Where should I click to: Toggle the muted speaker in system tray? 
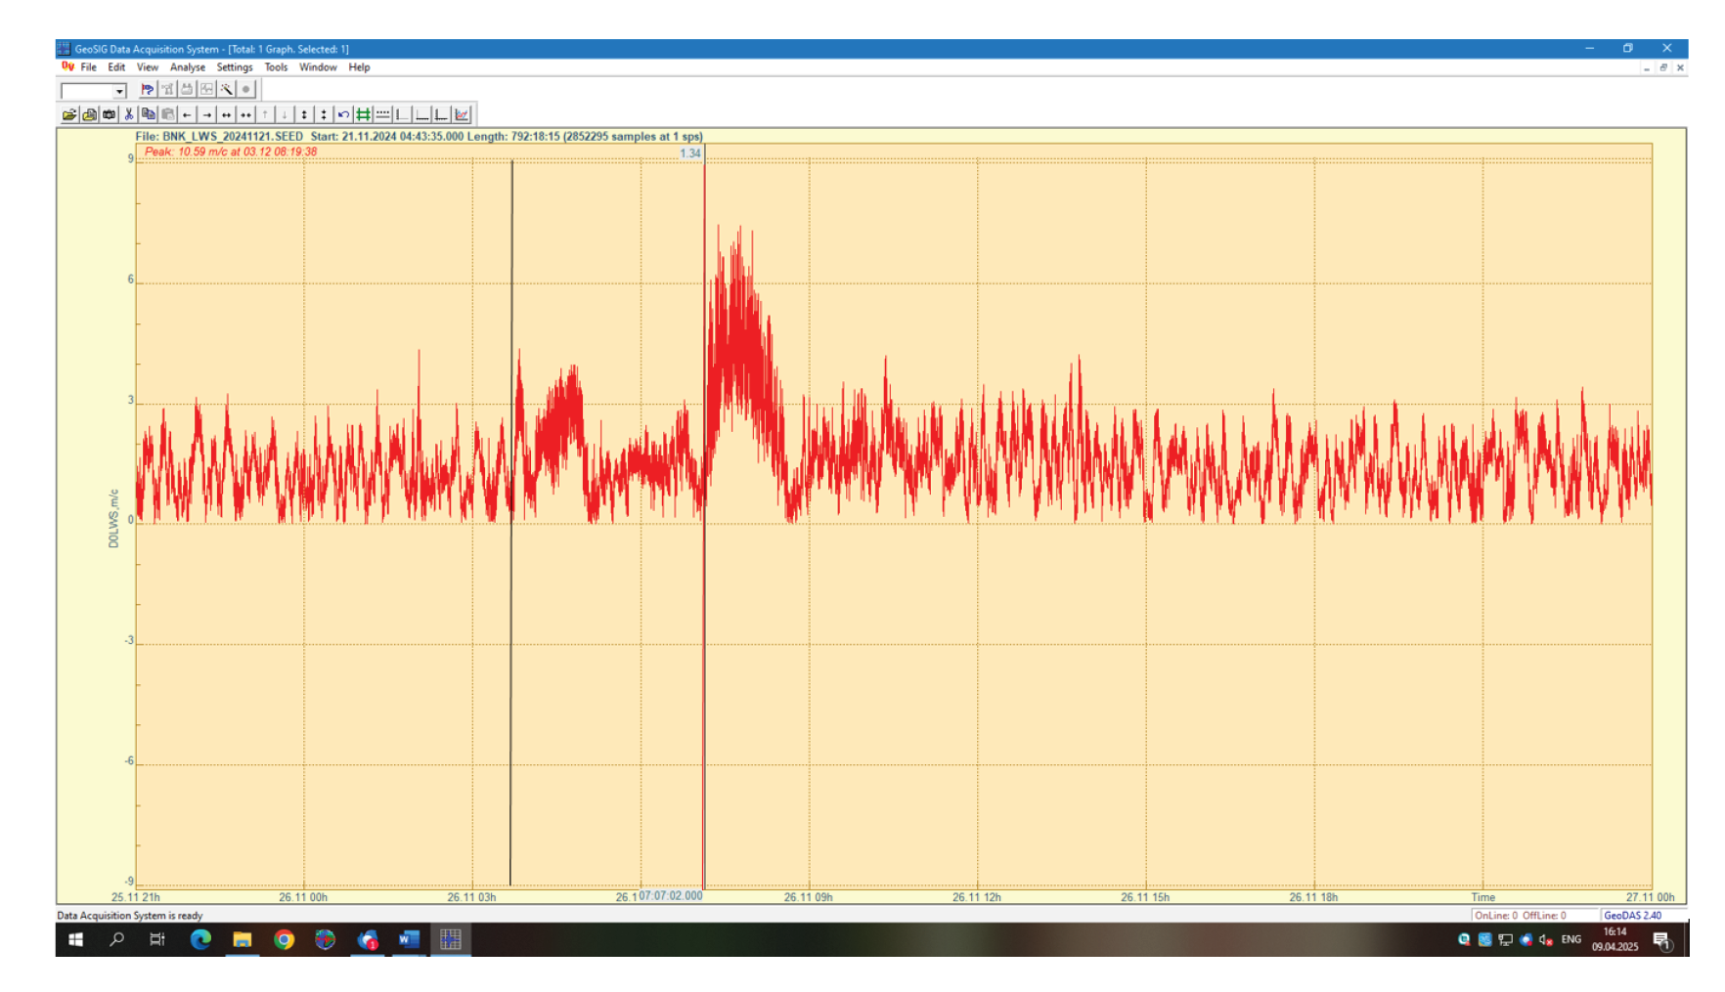point(1546,940)
